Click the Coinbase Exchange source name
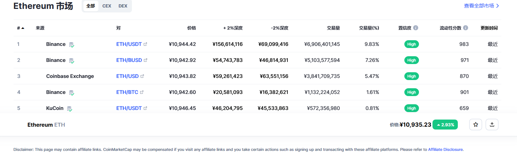Image resolution: width=517 pixels, height=153 pixels. 70,76
